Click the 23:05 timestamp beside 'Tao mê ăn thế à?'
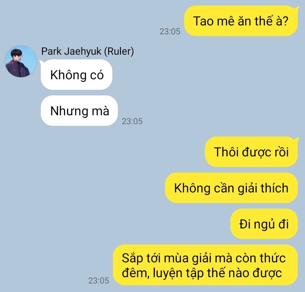Image resolution: width=305 pixels, height=292 pixels. [170, 31]
